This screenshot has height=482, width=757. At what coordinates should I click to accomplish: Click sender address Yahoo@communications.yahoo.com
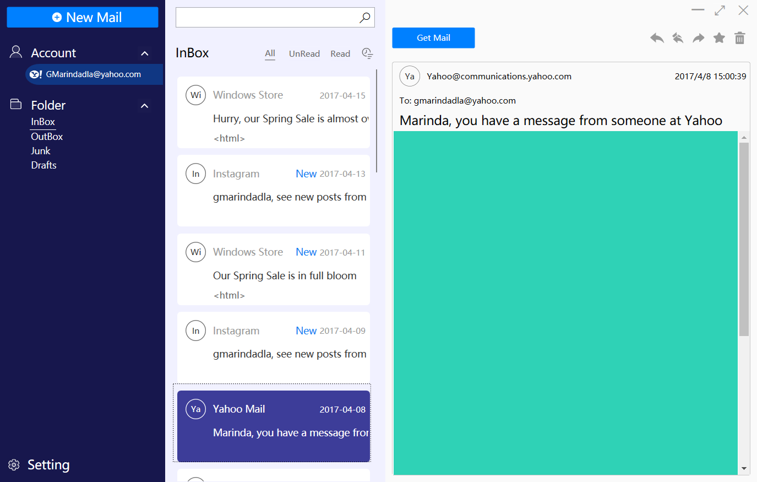point(499,77)
